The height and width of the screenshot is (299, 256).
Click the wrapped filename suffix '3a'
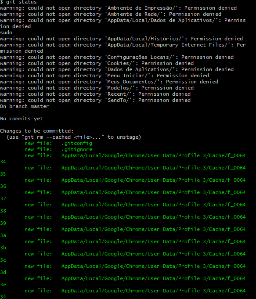click(x=3, y=235)
